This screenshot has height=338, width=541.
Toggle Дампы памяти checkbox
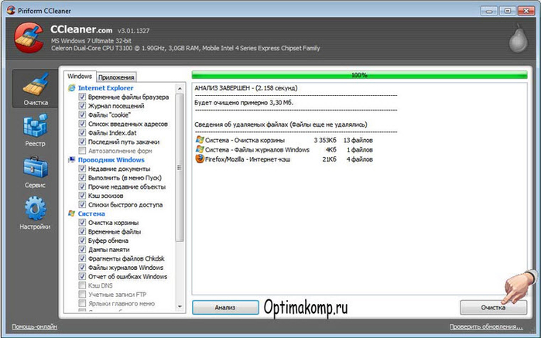[82, 249]
